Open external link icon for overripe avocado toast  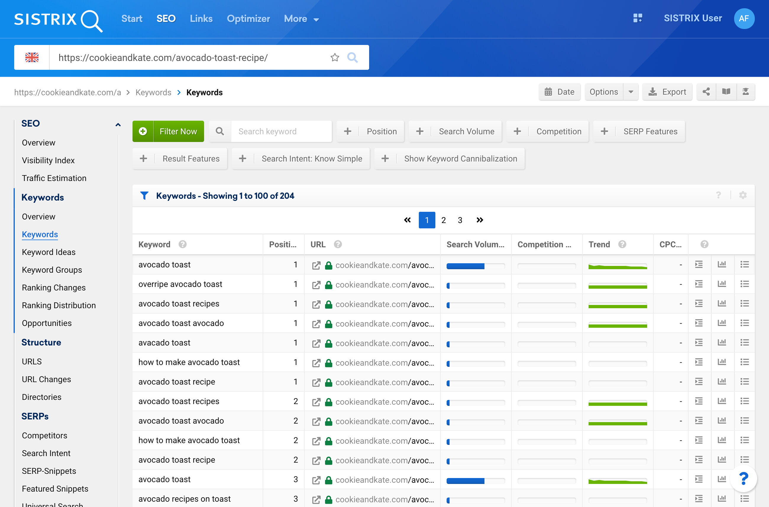(x=316, y=285)
